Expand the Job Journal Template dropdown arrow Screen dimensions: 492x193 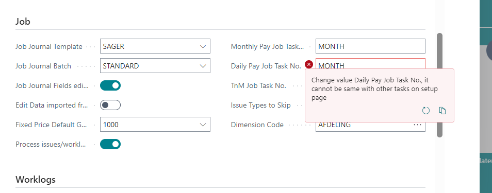203,46
